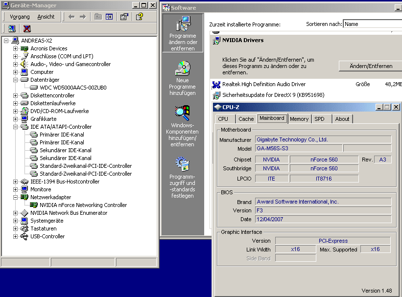This screenshot has height=297, width=402.
Task: Select Realtek High Definition Audio Driver row
Action: 306,84
